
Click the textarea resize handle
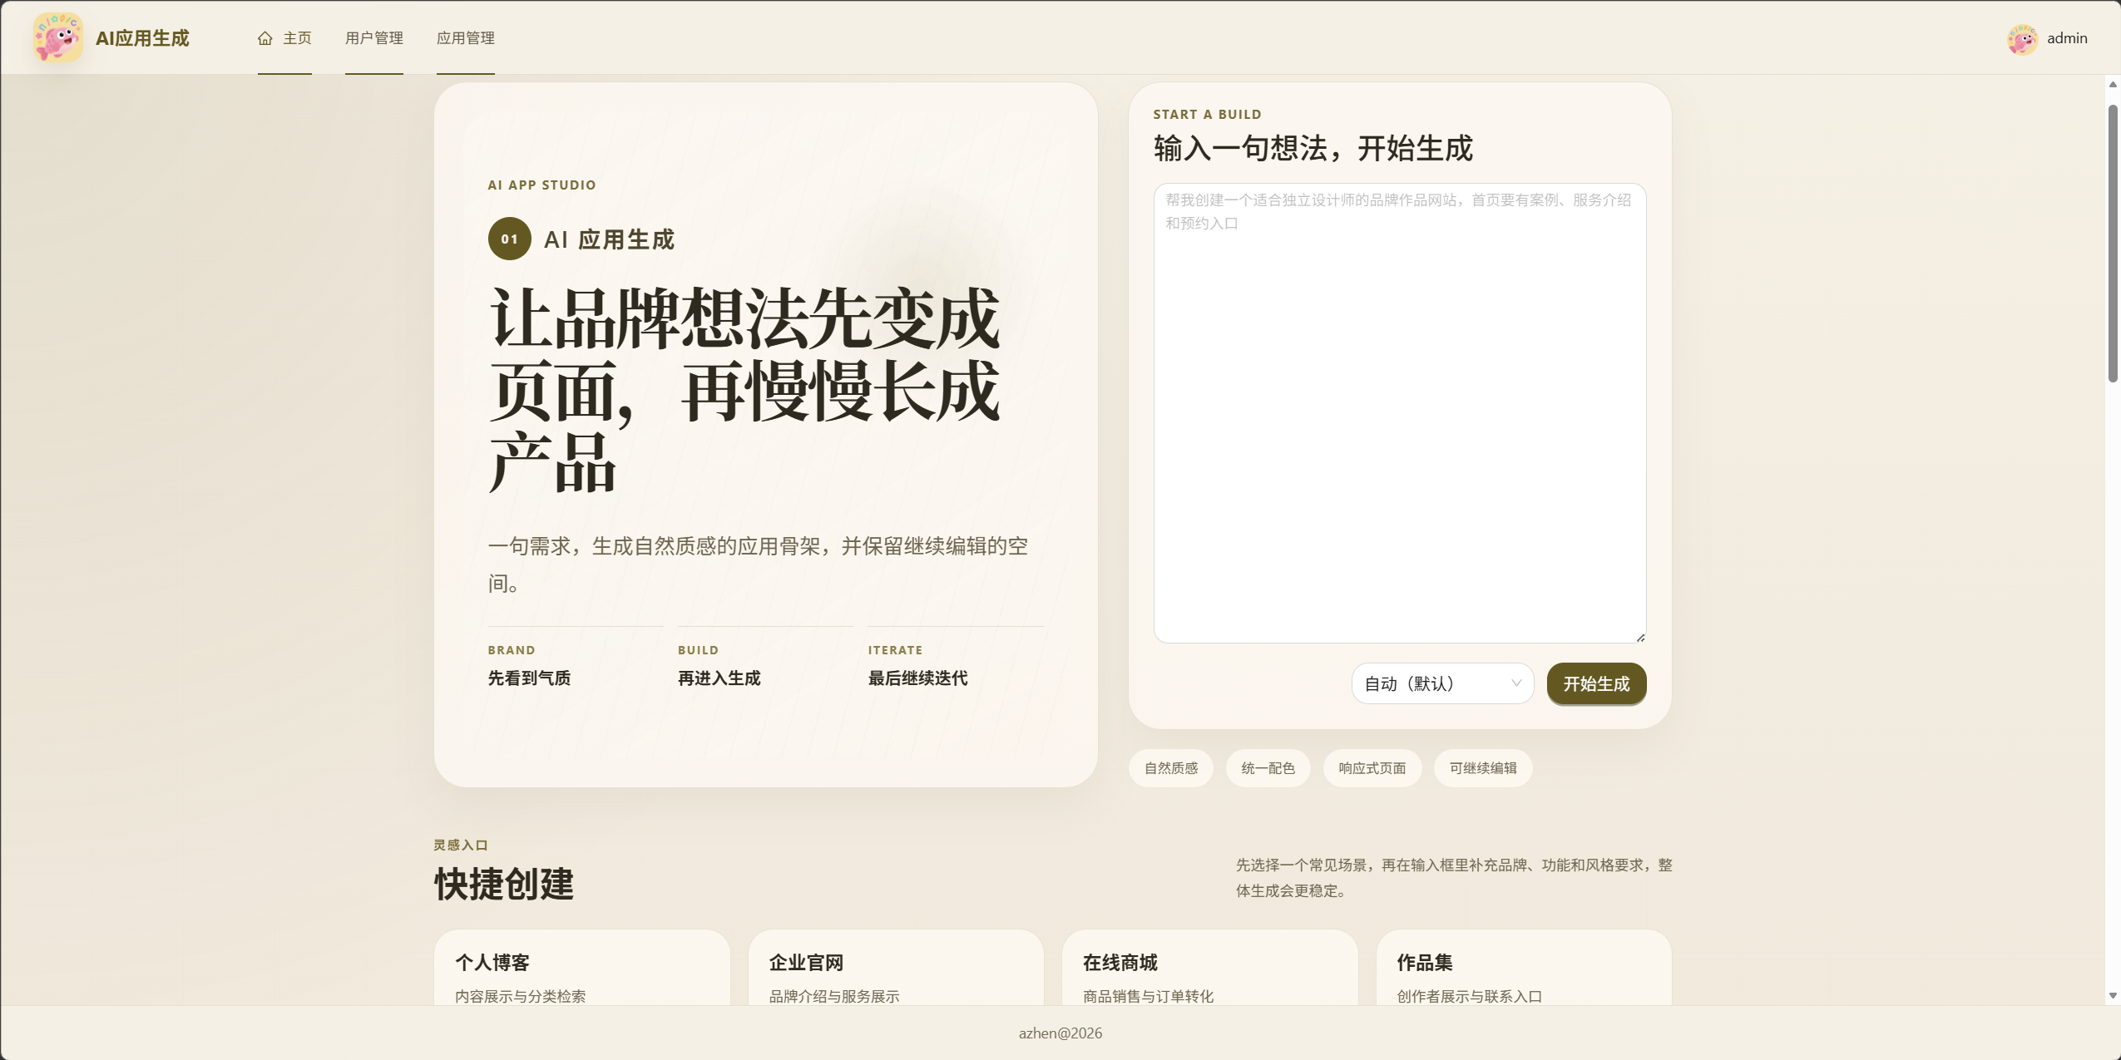[x=1640, y=637]
